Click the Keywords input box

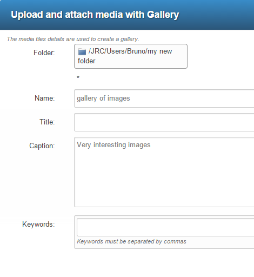click(x=165, y=227)
